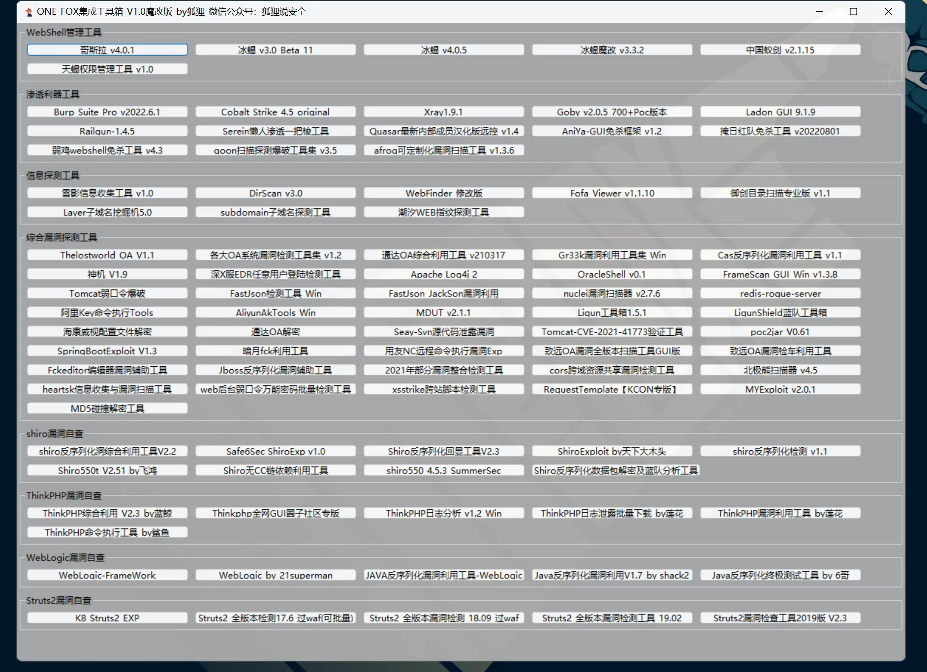Launch DirScan v3.0
This screenshot has height=672, width=927.
pos(276,193)
